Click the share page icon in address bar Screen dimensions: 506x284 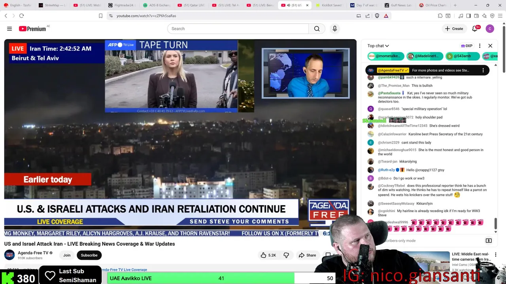pyautogui.click(x=368, y=16)
